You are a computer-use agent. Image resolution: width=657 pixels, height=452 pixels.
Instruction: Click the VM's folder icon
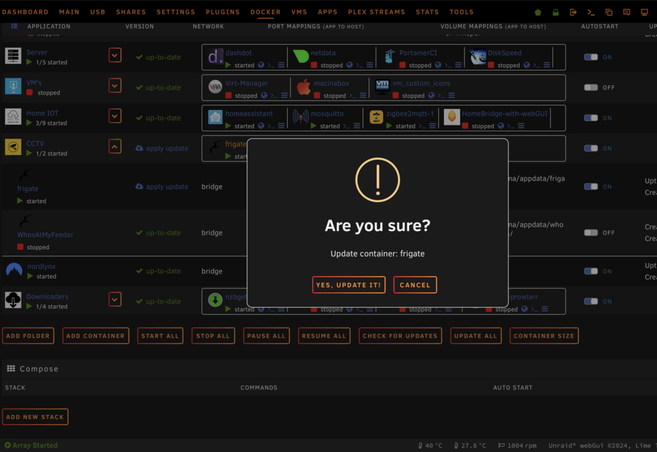[13, 86]
